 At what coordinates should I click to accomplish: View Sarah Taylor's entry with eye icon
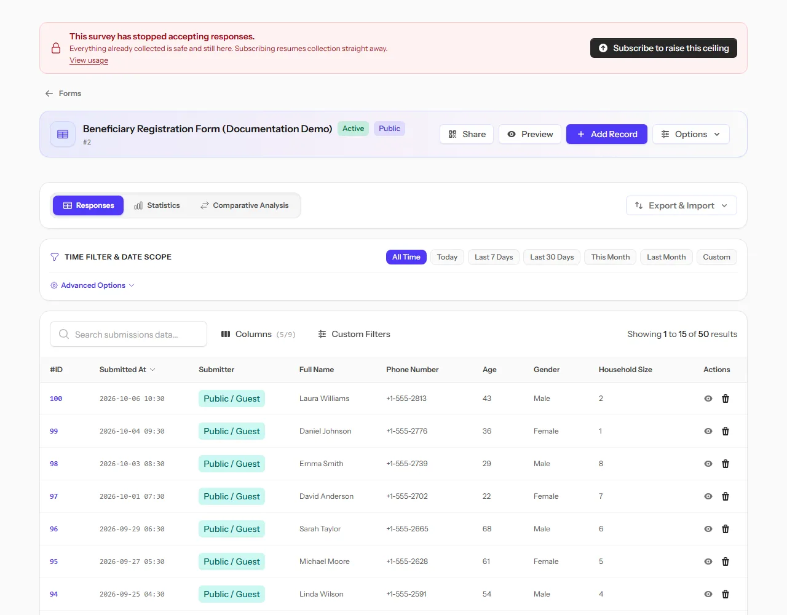click(x=708, y=529)
